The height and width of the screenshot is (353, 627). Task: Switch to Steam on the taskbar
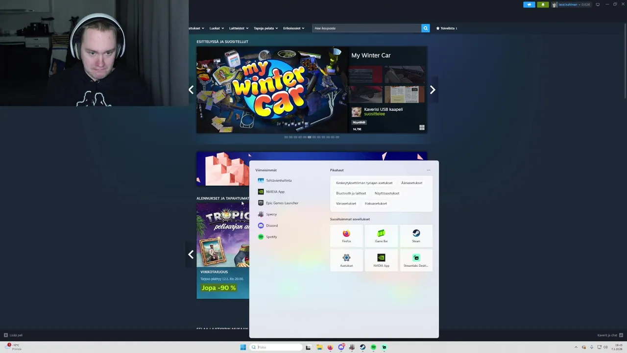pos(362,347)
